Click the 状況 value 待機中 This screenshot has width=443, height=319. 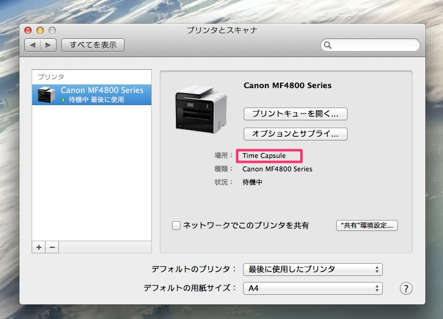pyautogui.click(x=252, y=182)
